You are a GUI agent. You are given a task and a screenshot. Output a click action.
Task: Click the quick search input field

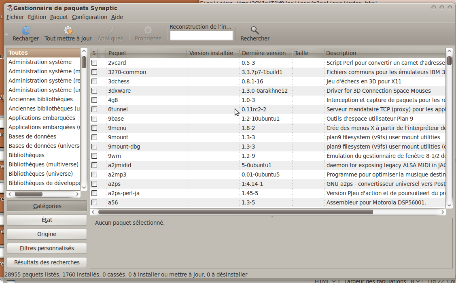tap(201, 36)
